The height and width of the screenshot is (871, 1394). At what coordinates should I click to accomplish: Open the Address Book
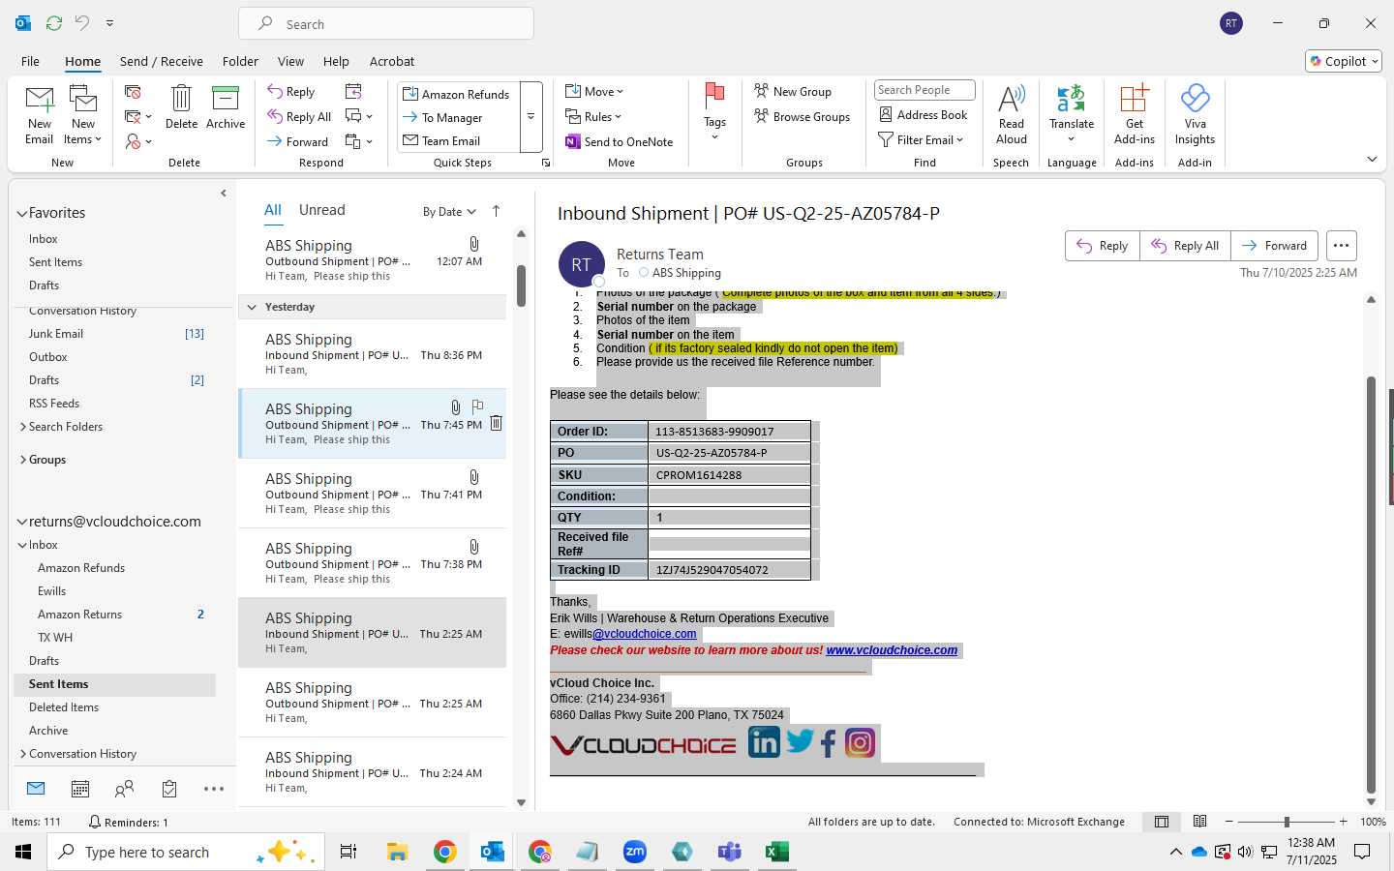click(923, 115)
